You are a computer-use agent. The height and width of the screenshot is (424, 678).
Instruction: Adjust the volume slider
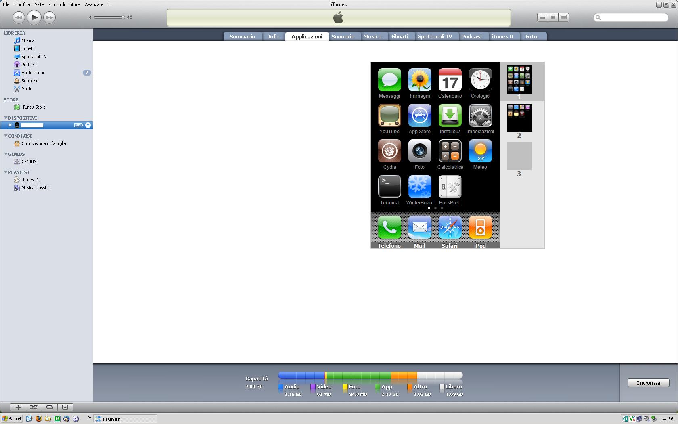click(x=109, y=17)
